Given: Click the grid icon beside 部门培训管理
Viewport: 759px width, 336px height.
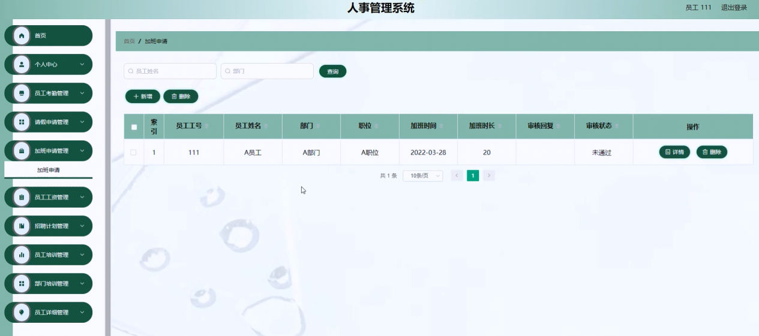Looking at the screenshot, I should [22, 283].
